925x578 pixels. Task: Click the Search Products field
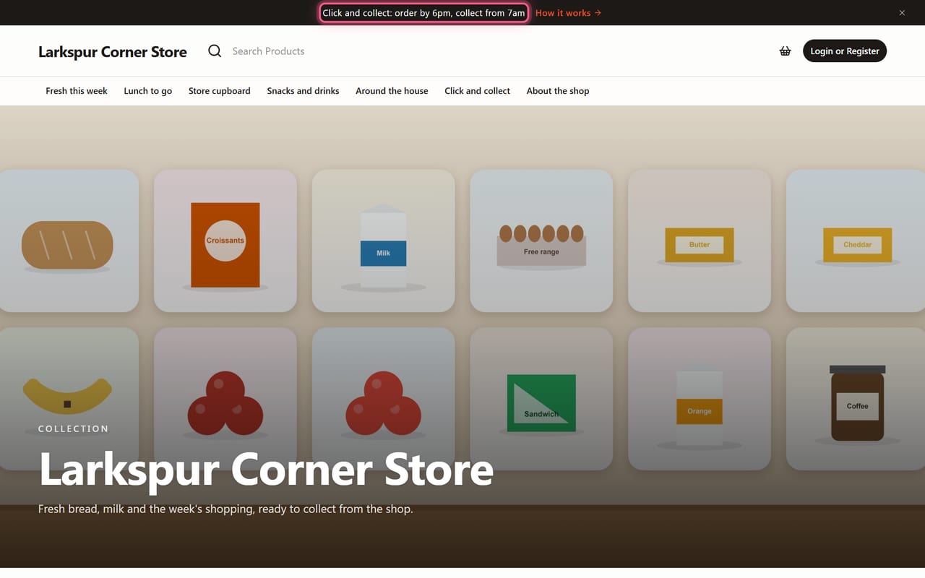(x=268, y=51)
